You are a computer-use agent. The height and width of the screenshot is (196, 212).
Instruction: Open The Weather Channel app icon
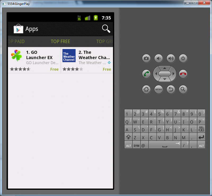click(69, 56)
